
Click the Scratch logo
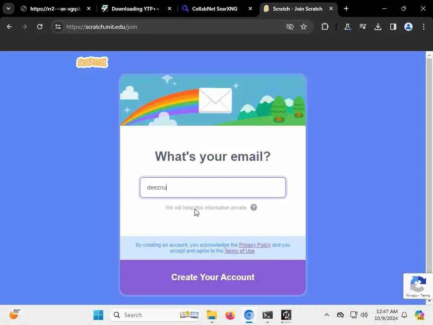(92, 62)
